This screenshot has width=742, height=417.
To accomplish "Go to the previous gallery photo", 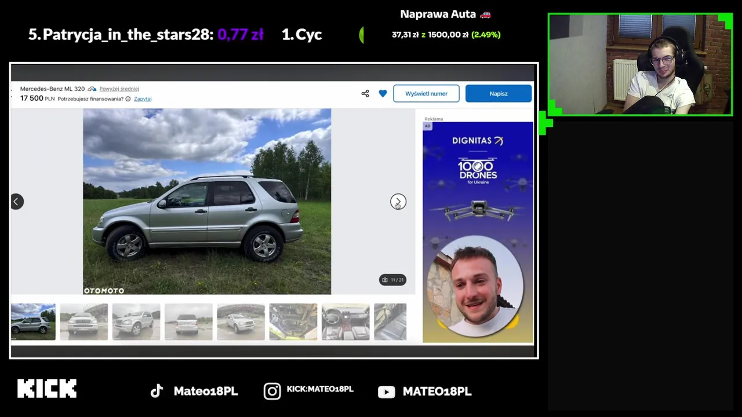I will pos(16,202).
